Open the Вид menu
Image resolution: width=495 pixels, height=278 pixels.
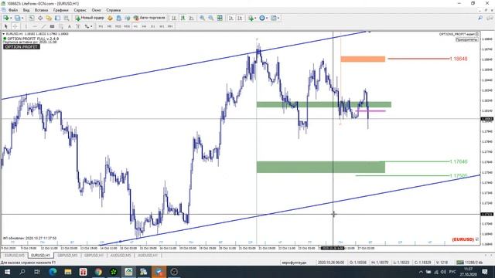point(26,10)
